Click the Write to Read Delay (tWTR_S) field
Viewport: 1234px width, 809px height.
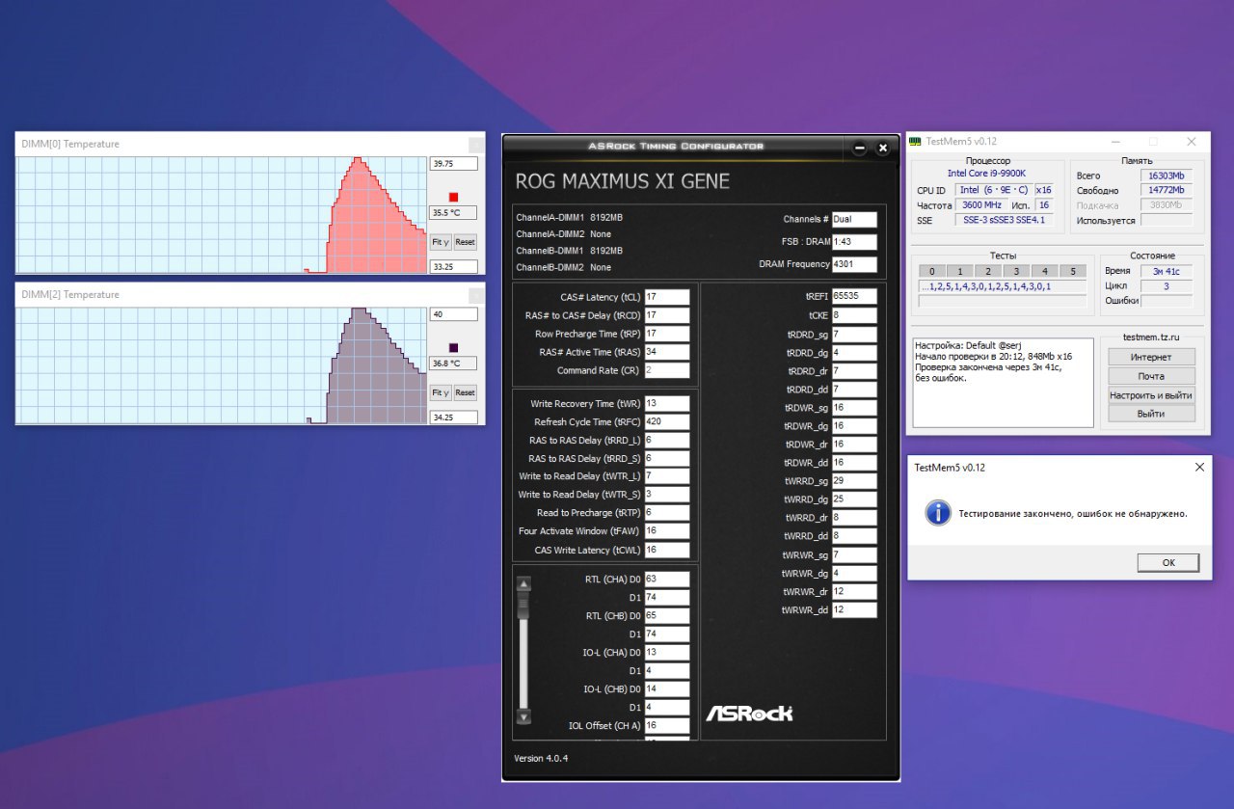point(667,495)
